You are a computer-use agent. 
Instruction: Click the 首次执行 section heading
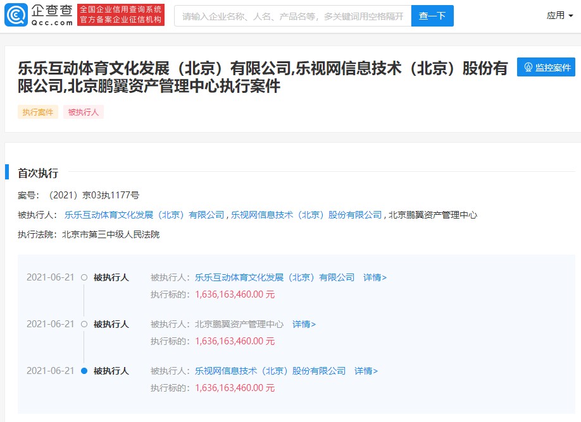pos(38,173)
